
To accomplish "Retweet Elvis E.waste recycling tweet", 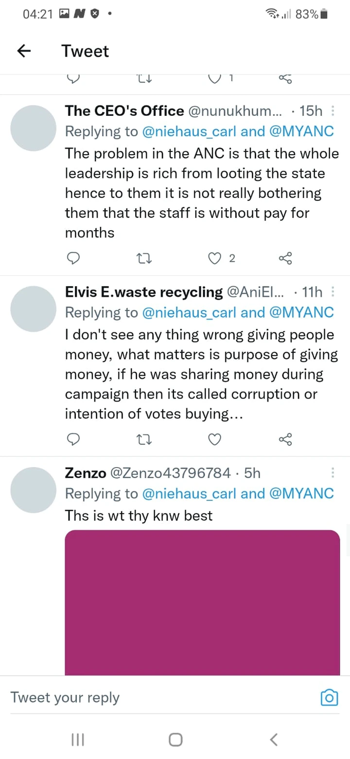I will tap(144, 439).
